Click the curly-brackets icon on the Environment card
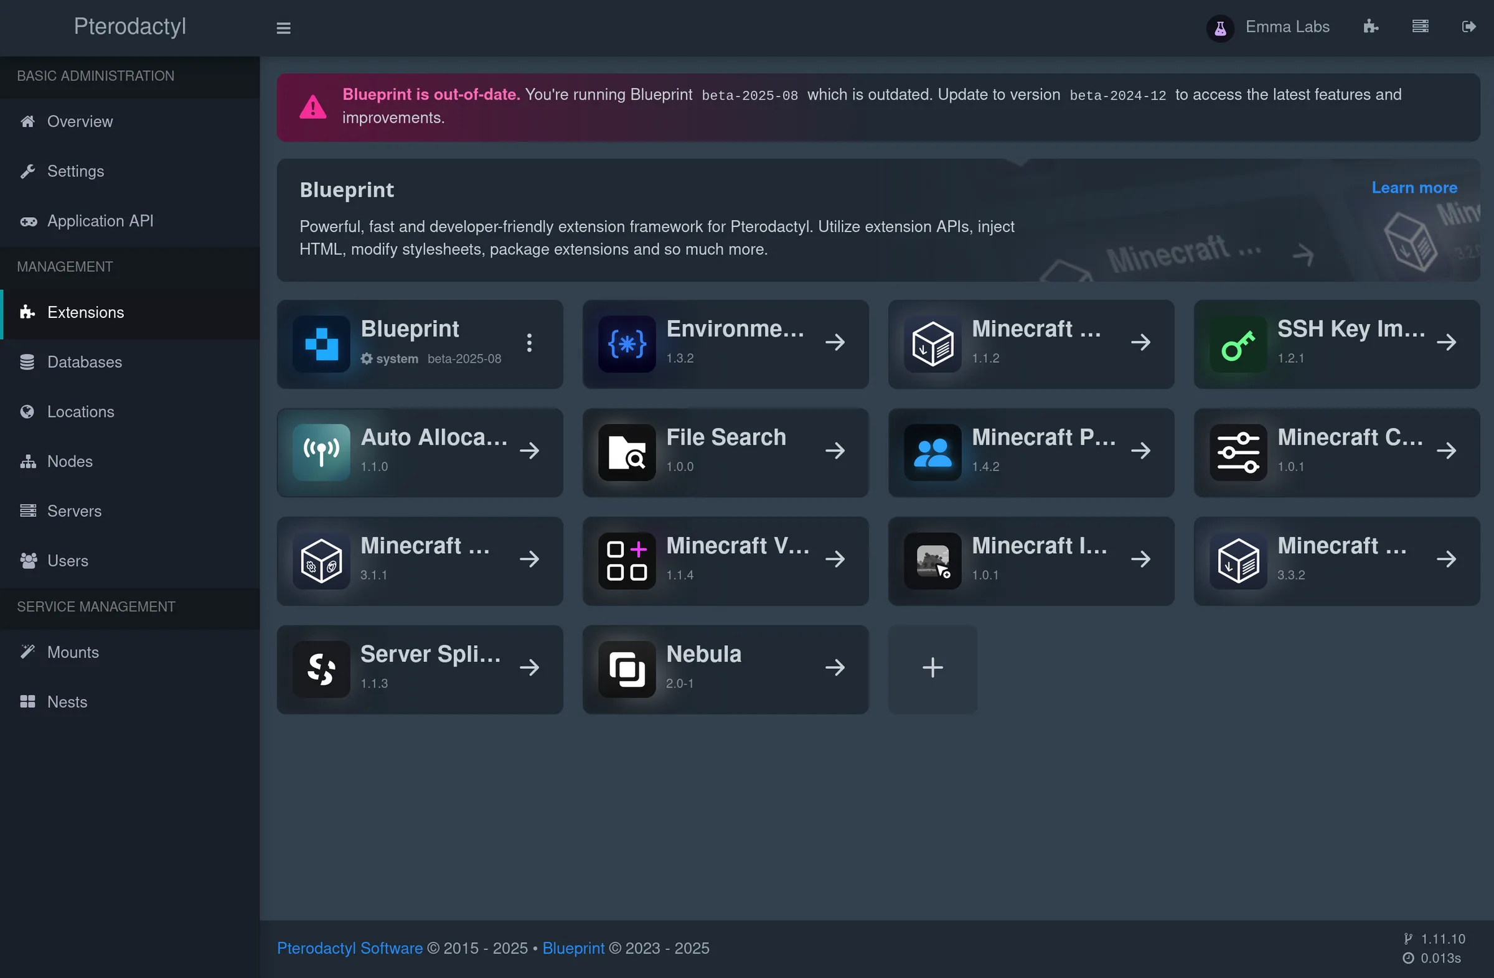 click(626, 344)
